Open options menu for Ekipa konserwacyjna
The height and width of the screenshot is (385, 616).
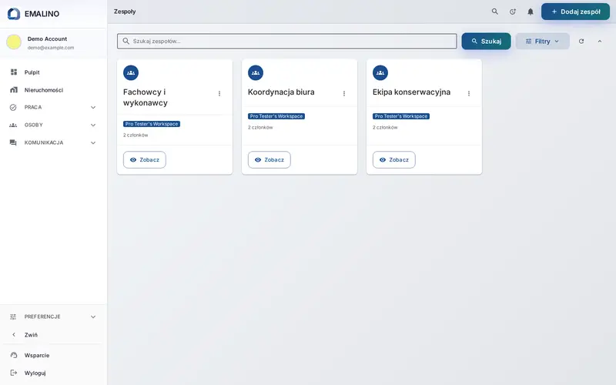(469, 93)
